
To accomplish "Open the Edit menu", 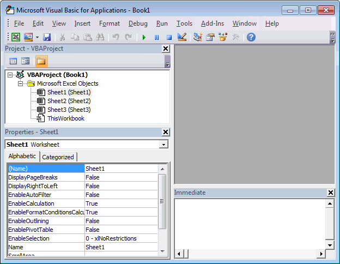I will coord(38,23).
